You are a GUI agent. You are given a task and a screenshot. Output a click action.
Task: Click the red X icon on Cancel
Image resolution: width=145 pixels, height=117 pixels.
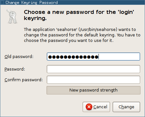(89, 107)
